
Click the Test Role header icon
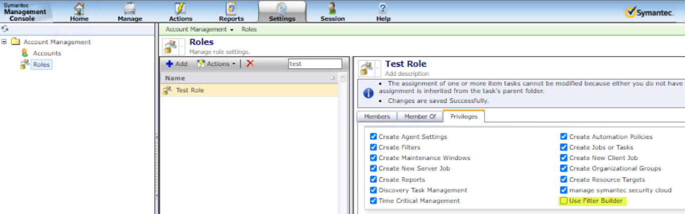click(367, 69)
